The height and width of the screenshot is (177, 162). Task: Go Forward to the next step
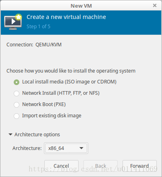[139, 166]
